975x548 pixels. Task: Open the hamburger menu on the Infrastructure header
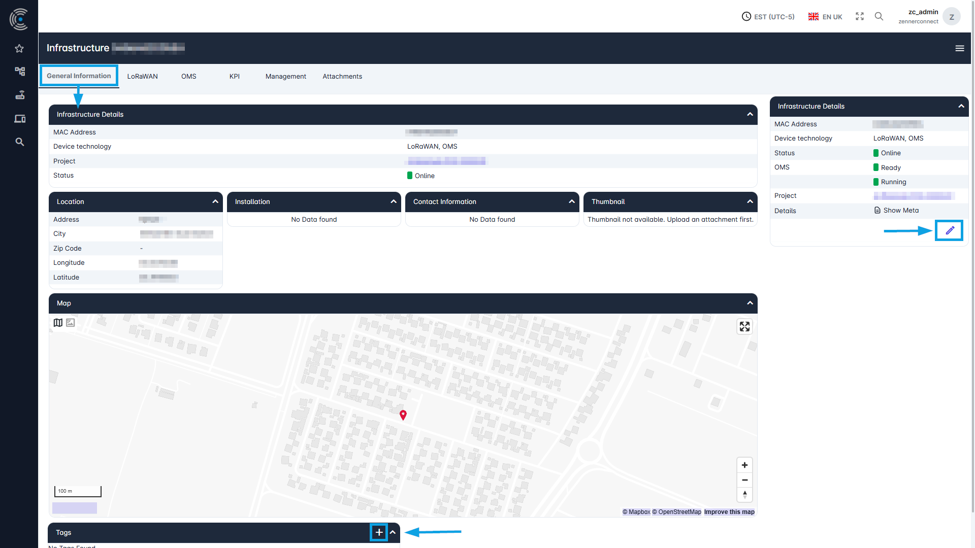[x=960, y=48]
